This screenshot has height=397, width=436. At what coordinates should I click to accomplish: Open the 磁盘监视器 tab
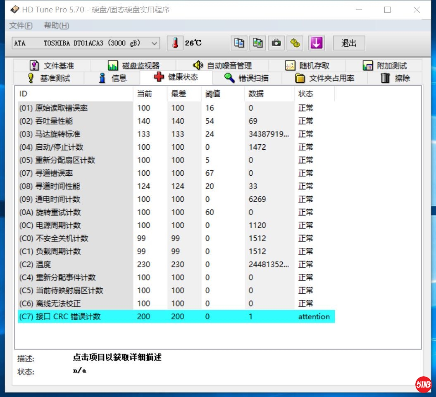pyautogui.click(x=133, y=65)
